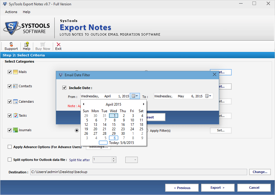
Task: Uncheck the Mails category checkbox
Action: 10,72
